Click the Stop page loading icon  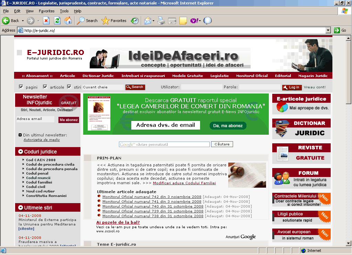click(46, 21)
